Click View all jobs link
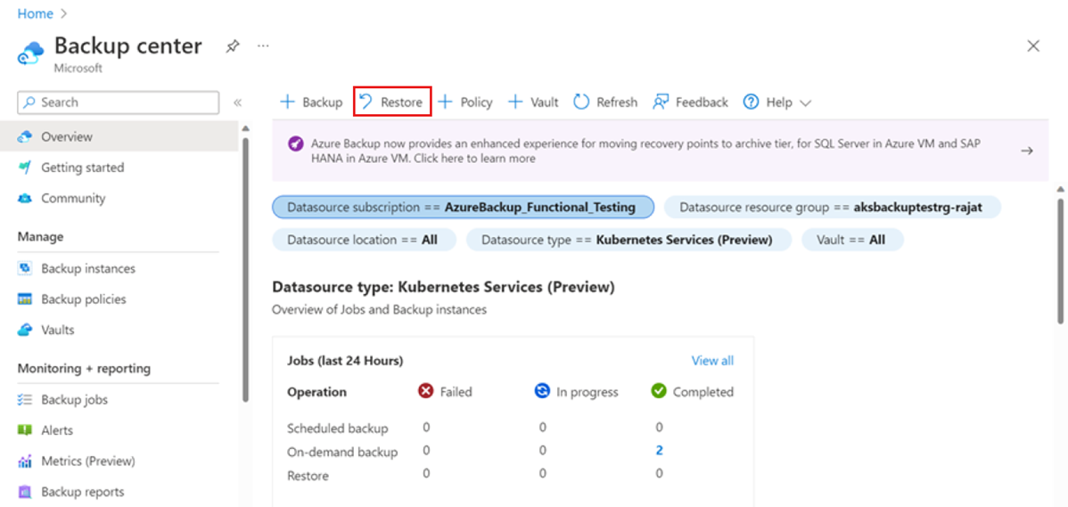The height and width of the screenshot is (507, 1068). coord(712,360)
